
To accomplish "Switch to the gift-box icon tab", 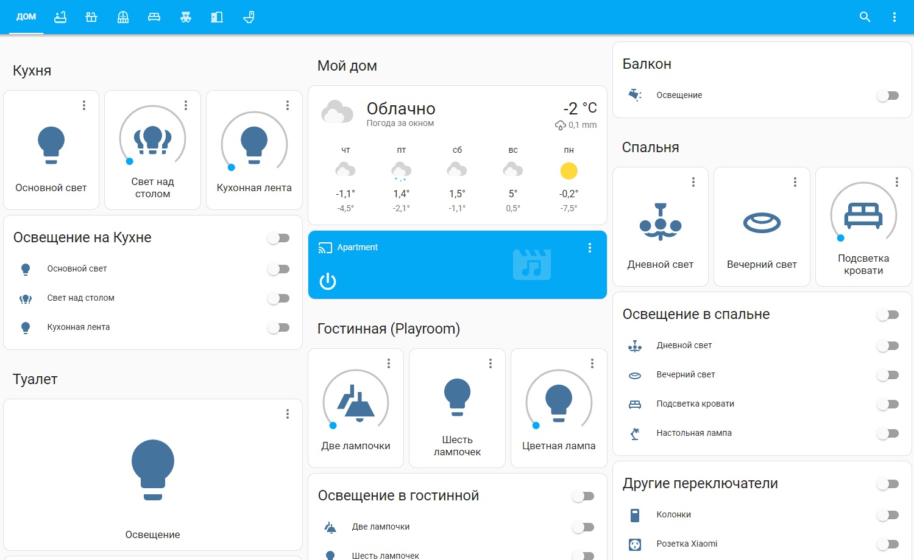I will tap(91, 17).
